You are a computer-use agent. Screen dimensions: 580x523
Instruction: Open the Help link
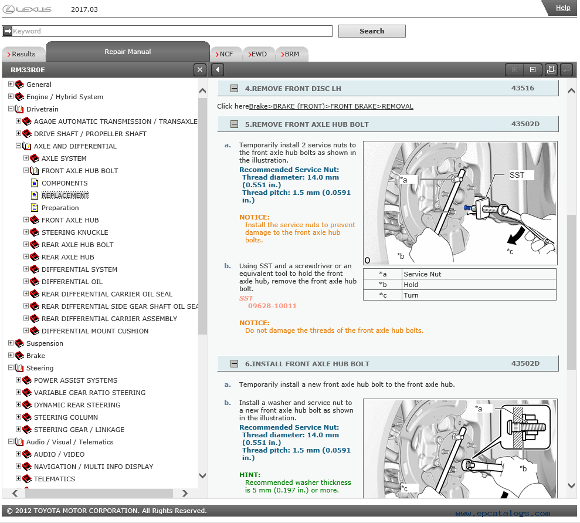[562, 8]
